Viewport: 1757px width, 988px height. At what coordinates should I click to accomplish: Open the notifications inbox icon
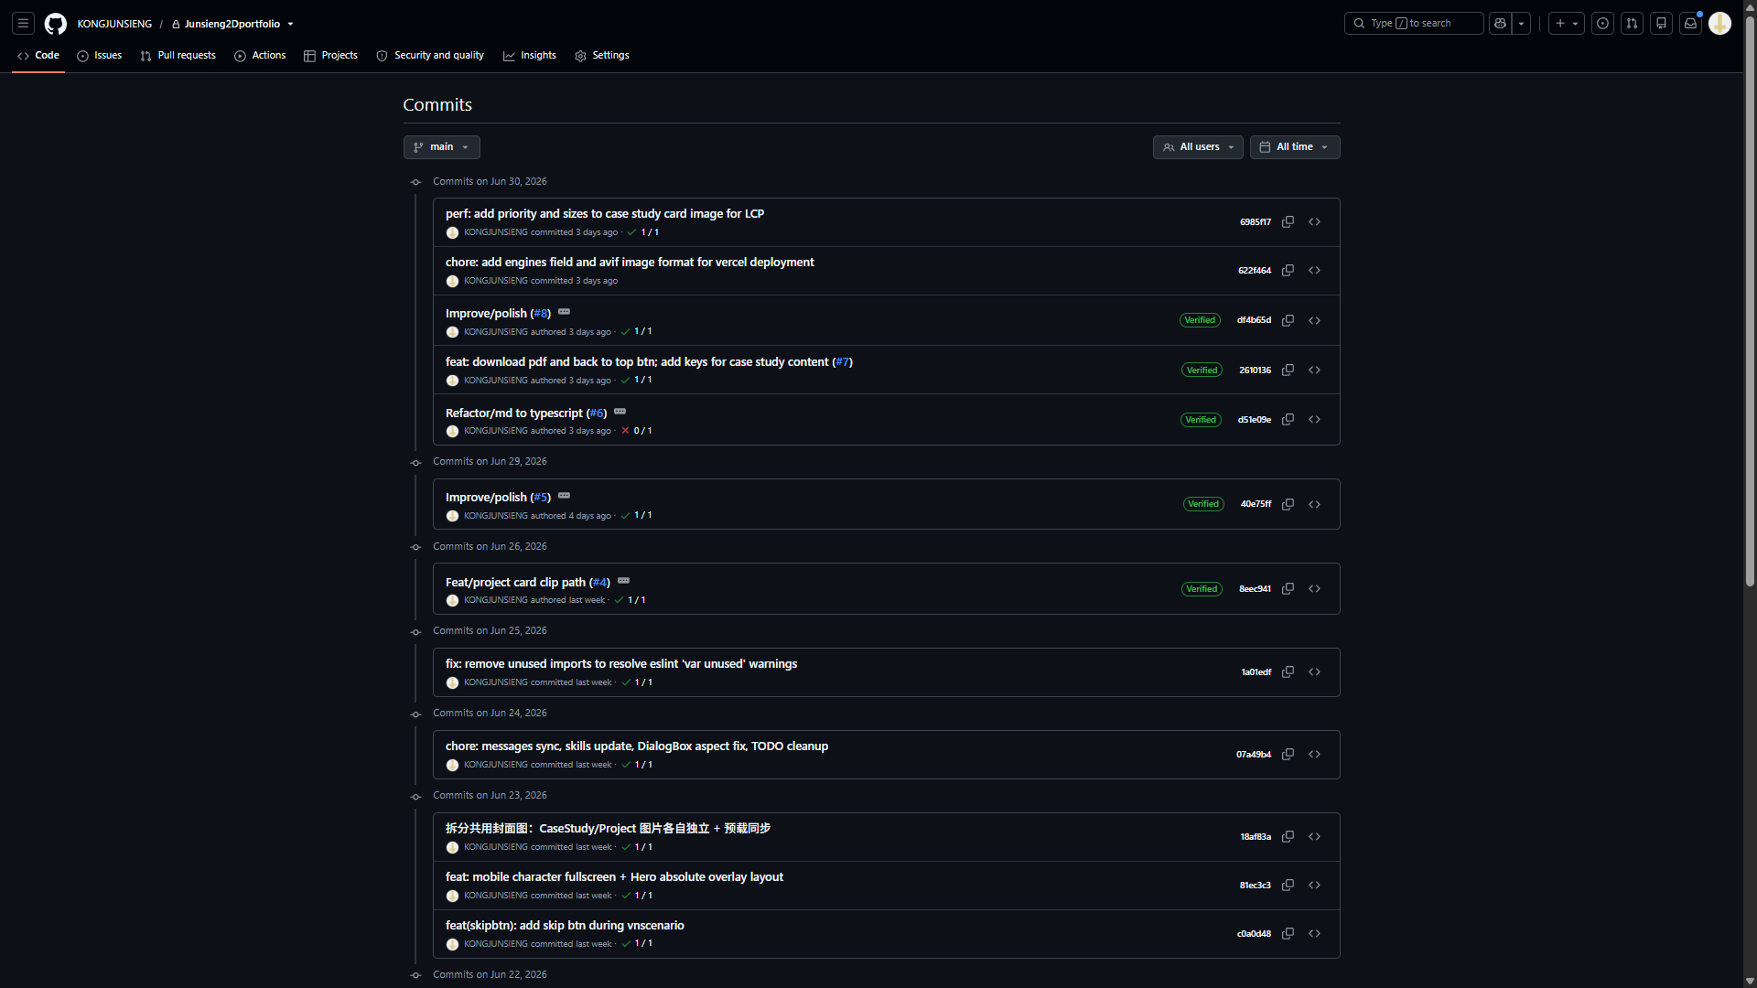[1690, 24]
